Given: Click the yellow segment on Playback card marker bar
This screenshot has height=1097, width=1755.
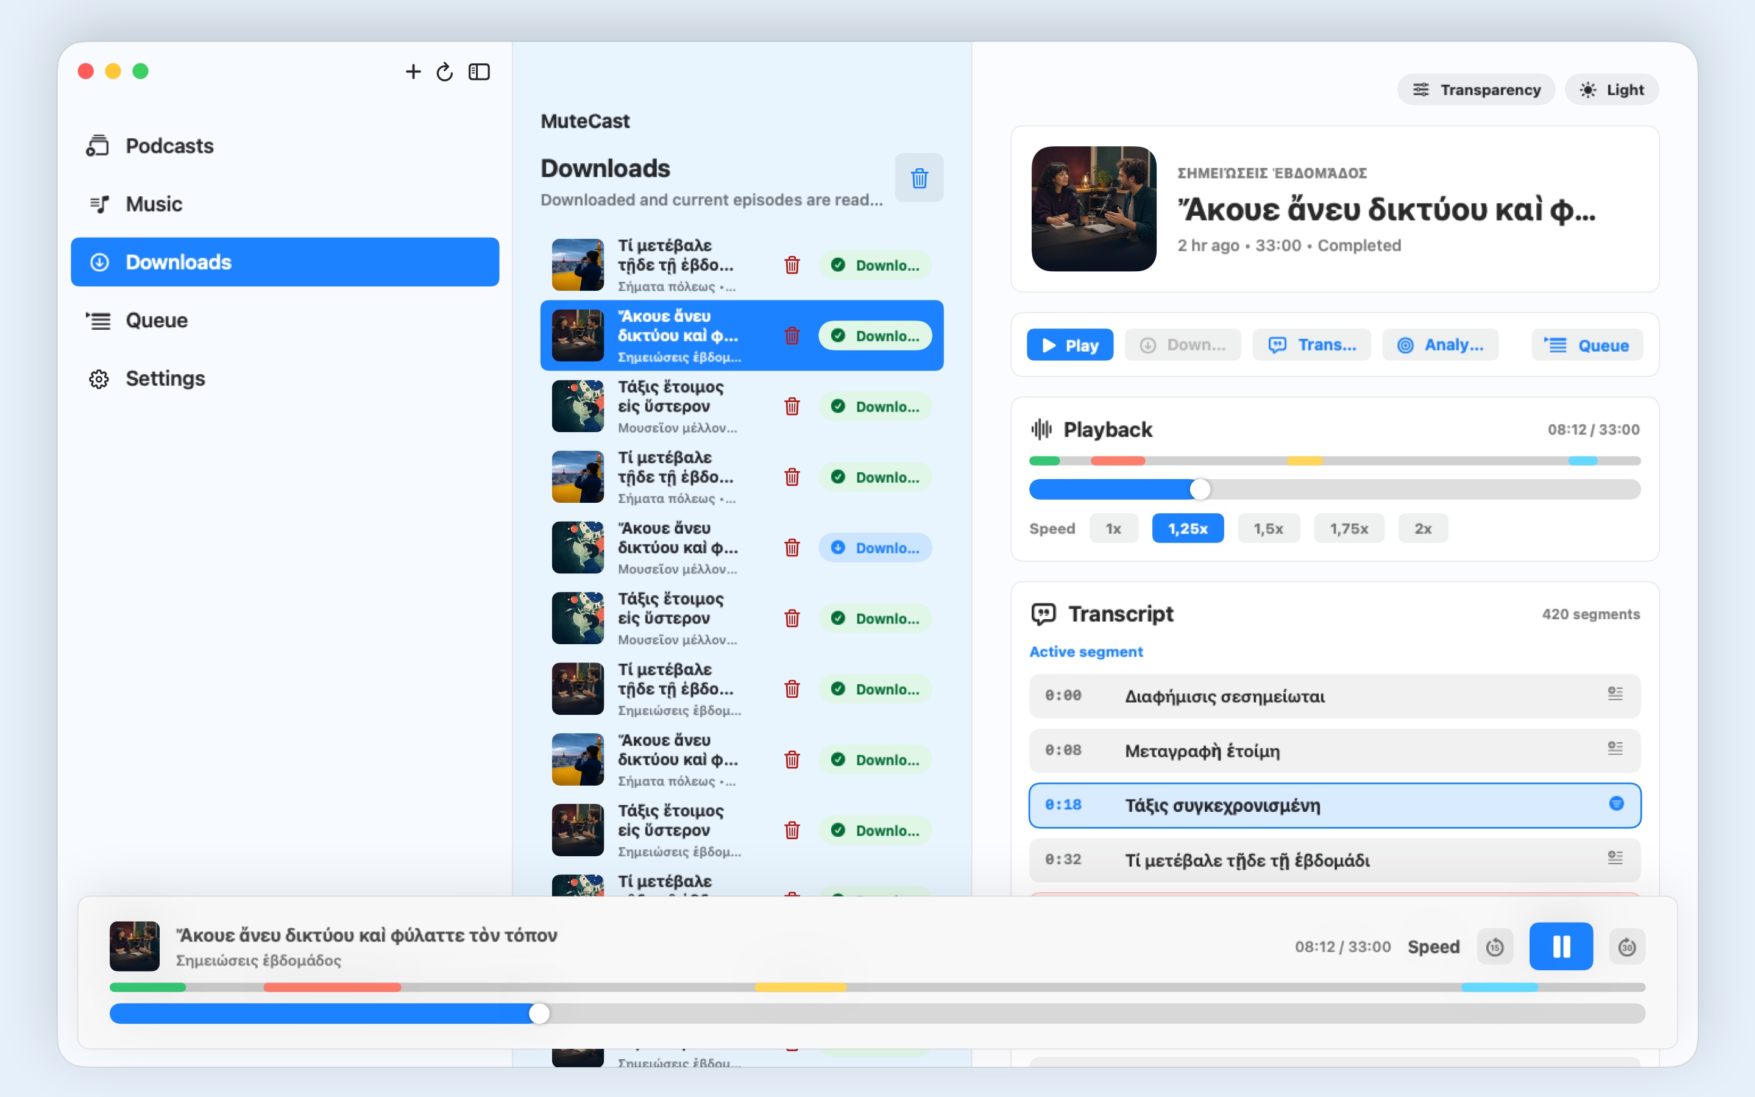Looking at the screenshot, I should [1305, 461].
